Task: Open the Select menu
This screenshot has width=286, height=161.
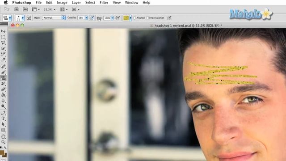Action: tap(90, 3)
